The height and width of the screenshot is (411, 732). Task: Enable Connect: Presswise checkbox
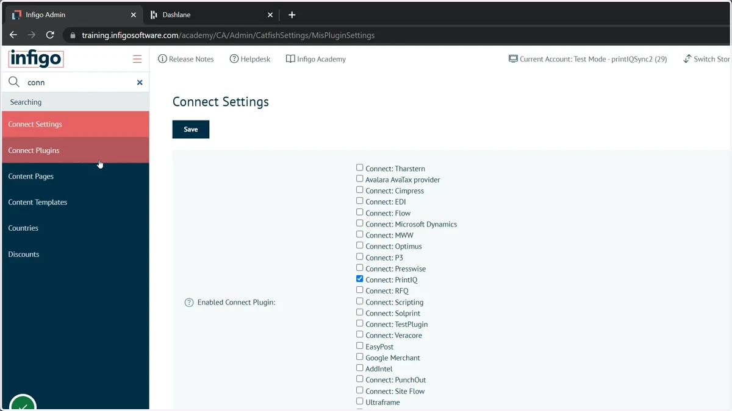(360, 267)
